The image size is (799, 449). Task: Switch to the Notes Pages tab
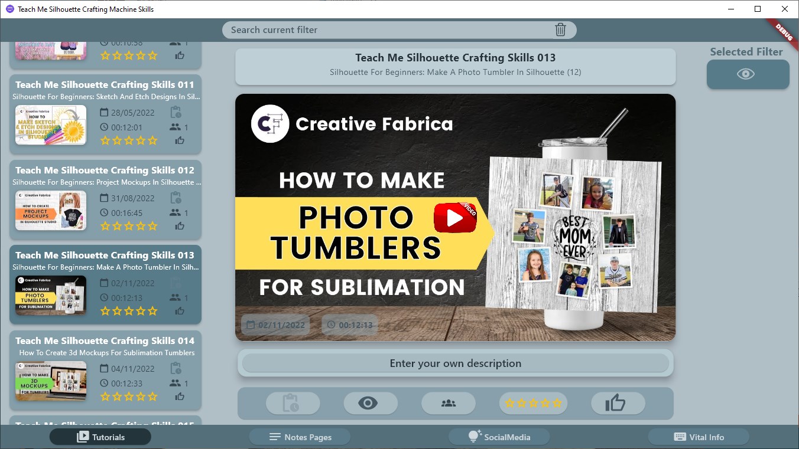point(300,437)
